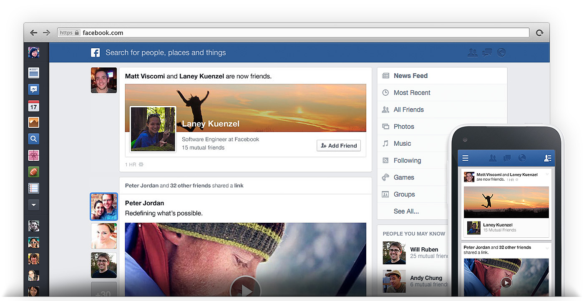
Task: Open Laney Kuenzel's name on the phone card
Action: pos(498,225)
